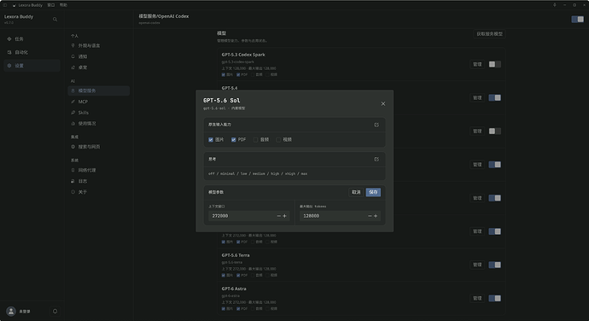Click the GPT-5.6 Terra model name
Viewport: 589px width, 321px height.
pyautogui.click(x=236, y=255)
